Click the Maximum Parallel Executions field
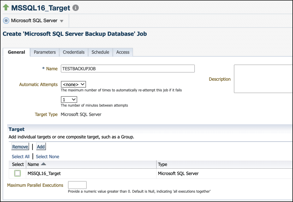The image size is (293, 202). tap(77, 185)
